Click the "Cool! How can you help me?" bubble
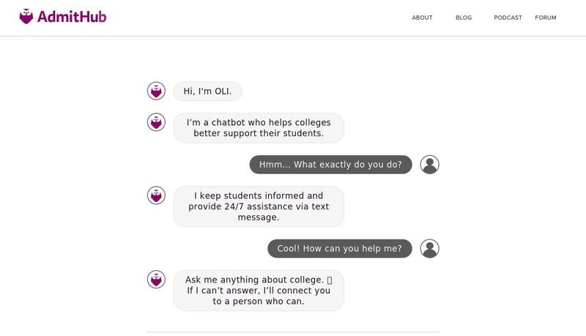Screen dimensions: 586x336 coord(340,248)
